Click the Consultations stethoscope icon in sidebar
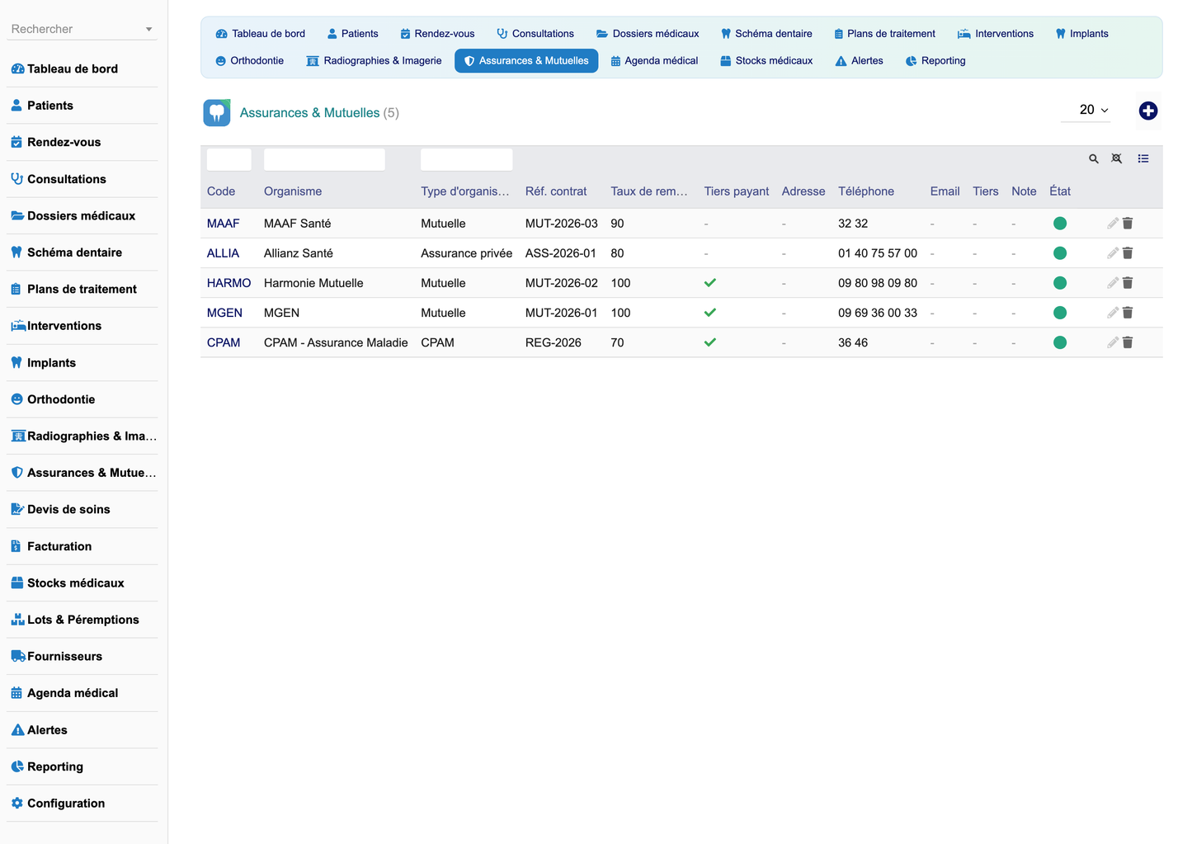 (x=16, y=179)
